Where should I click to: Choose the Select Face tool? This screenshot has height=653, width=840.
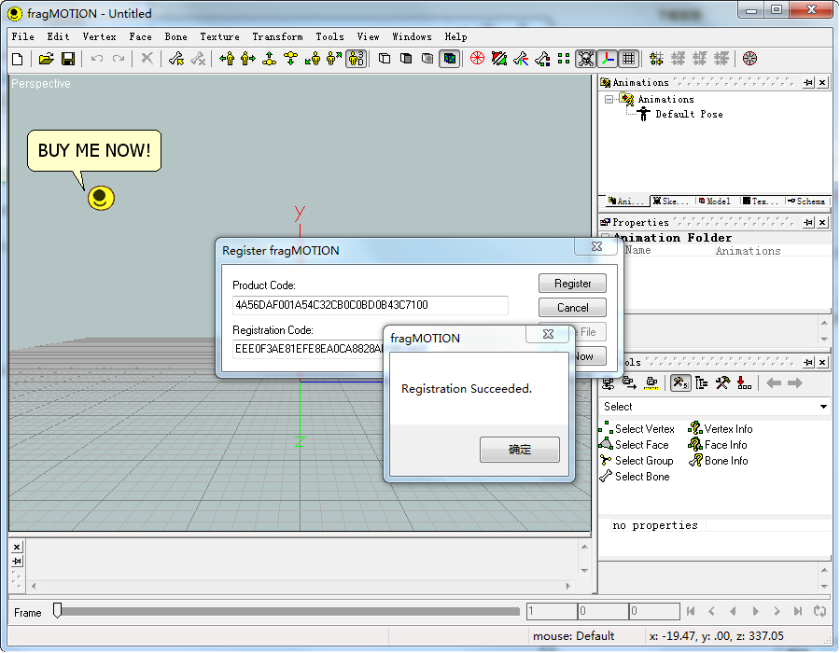[641, 445]
